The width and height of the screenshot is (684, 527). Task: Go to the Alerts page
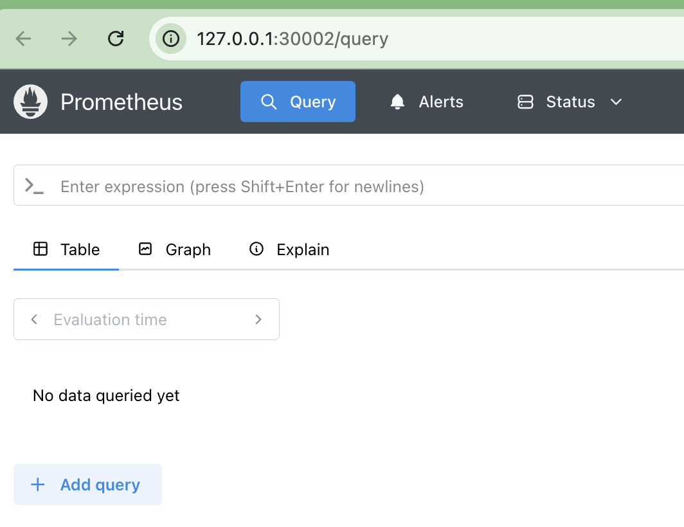426,102
